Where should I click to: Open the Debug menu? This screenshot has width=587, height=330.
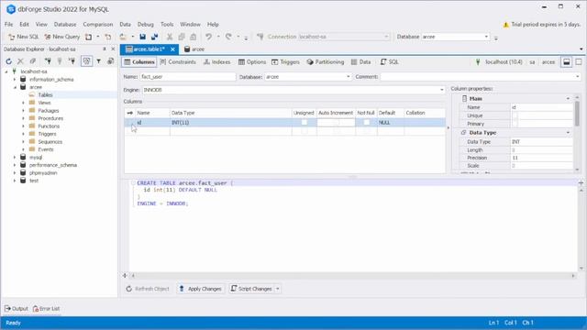(146, 25)
